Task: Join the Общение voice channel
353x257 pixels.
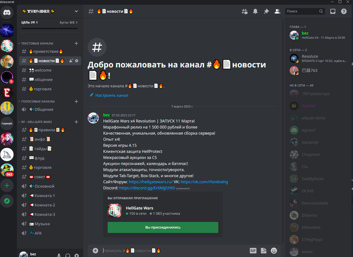Action: click(50, 109)
